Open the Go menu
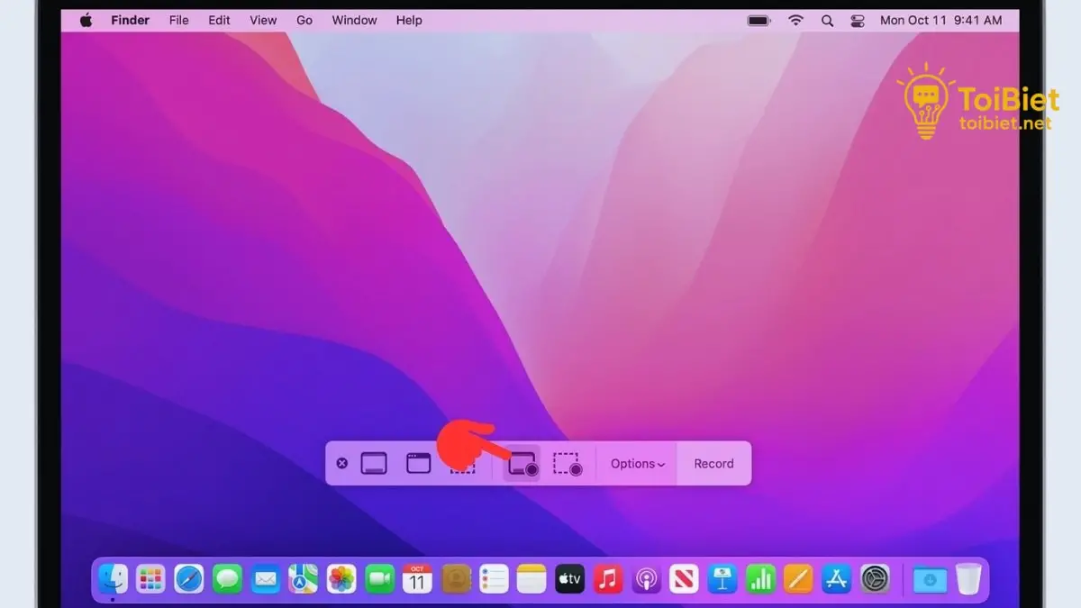This screenshot has width=1081, height=608. 304,20
